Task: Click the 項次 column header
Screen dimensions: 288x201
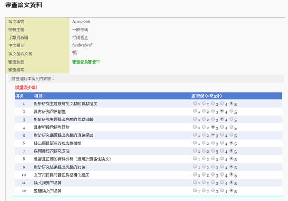Action: click(19, 96)
